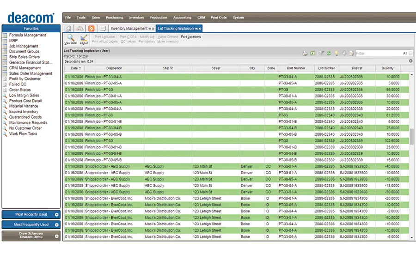
Task: Click the Move Inventory button
Action: pyautogui.click(x=168, y=42)
